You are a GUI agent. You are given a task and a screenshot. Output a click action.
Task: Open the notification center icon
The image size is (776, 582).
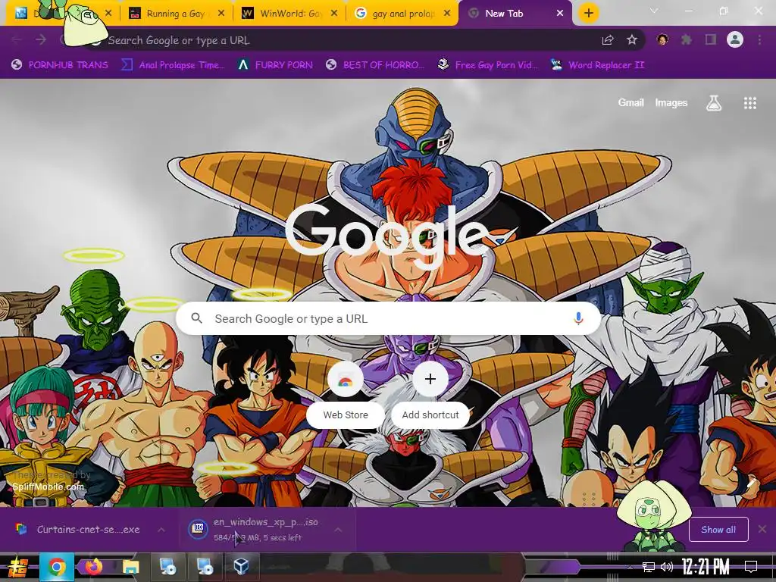coord(751,567)
